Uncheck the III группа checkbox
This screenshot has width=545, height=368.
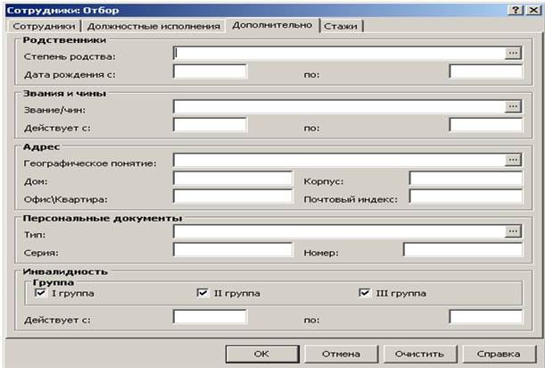(364, 293)
